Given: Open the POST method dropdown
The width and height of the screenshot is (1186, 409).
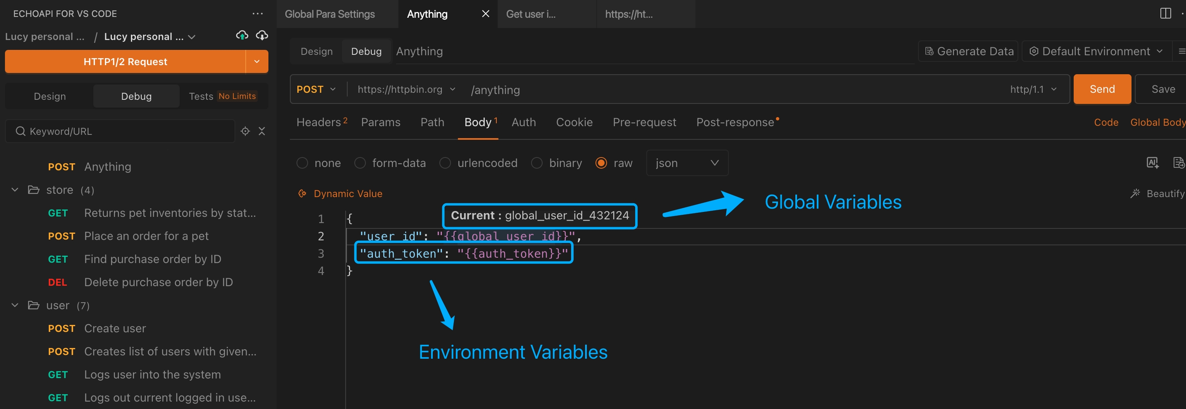Looking at the screenshot, I should coord(316,89).
